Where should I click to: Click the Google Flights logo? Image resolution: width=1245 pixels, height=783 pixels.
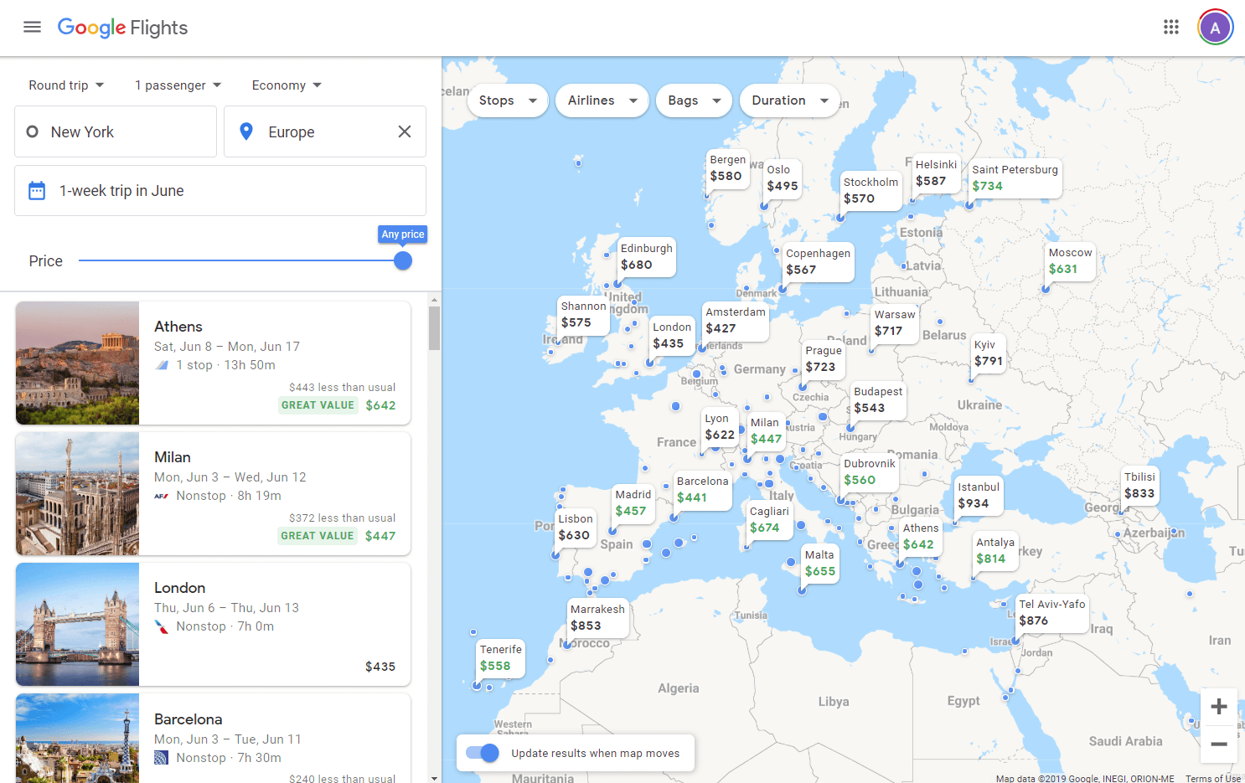(121, 27)
